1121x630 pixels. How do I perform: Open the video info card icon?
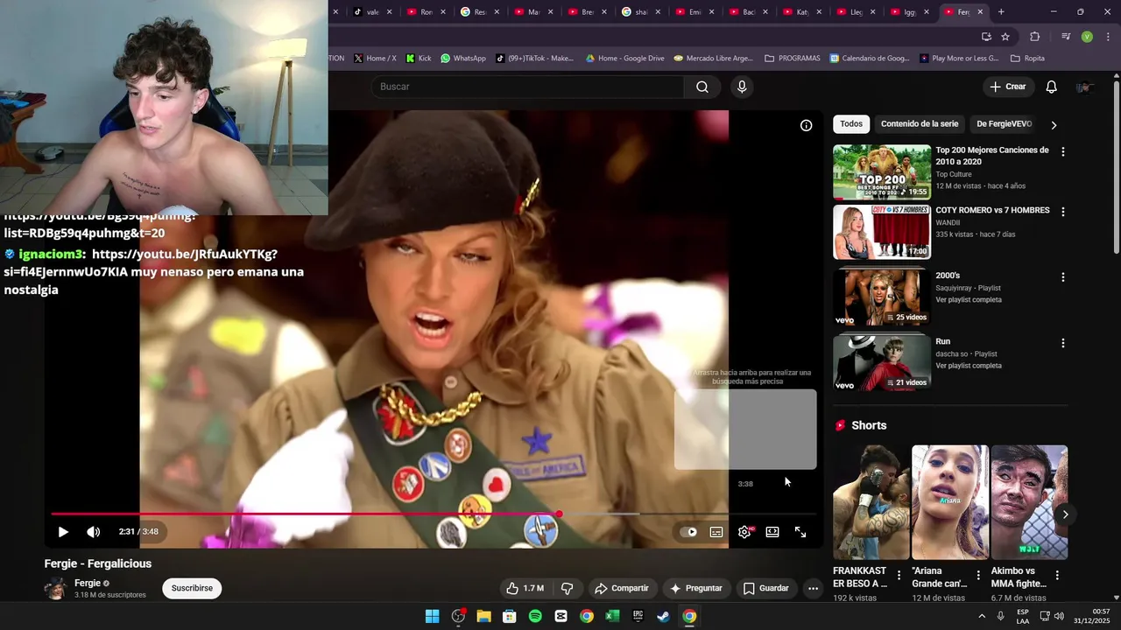(x=807, y=125)
